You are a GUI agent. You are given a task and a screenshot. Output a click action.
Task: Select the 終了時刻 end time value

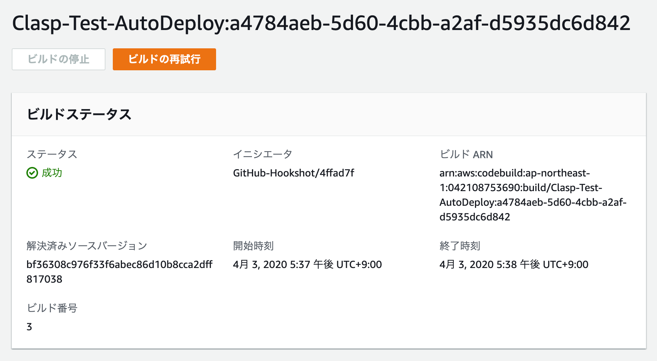coord(514,264)
